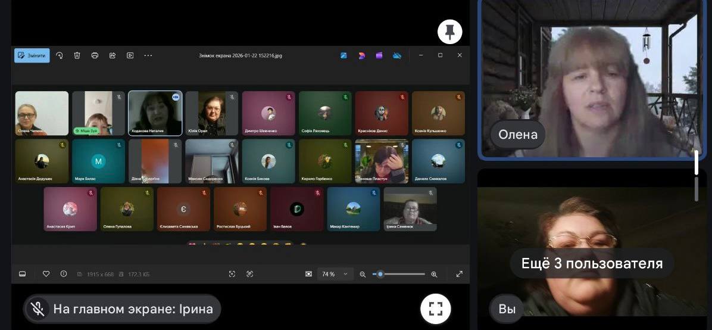This screenshot has height=330, width=712.
Task: Delete the image using the trash icon
Action: (x=77, y=55)
